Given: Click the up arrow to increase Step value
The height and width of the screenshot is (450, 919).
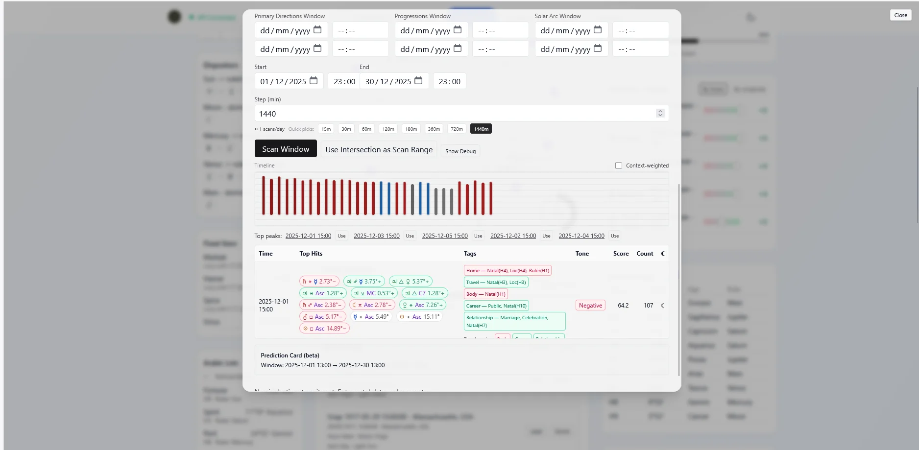Looking at the screenshot, I should click(x=660, y=111).
